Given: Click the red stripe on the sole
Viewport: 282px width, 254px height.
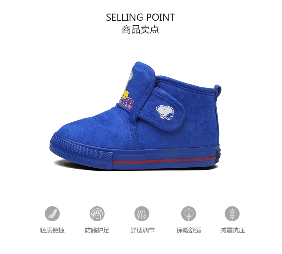Looking at the screenshot, I should (165, 160).
